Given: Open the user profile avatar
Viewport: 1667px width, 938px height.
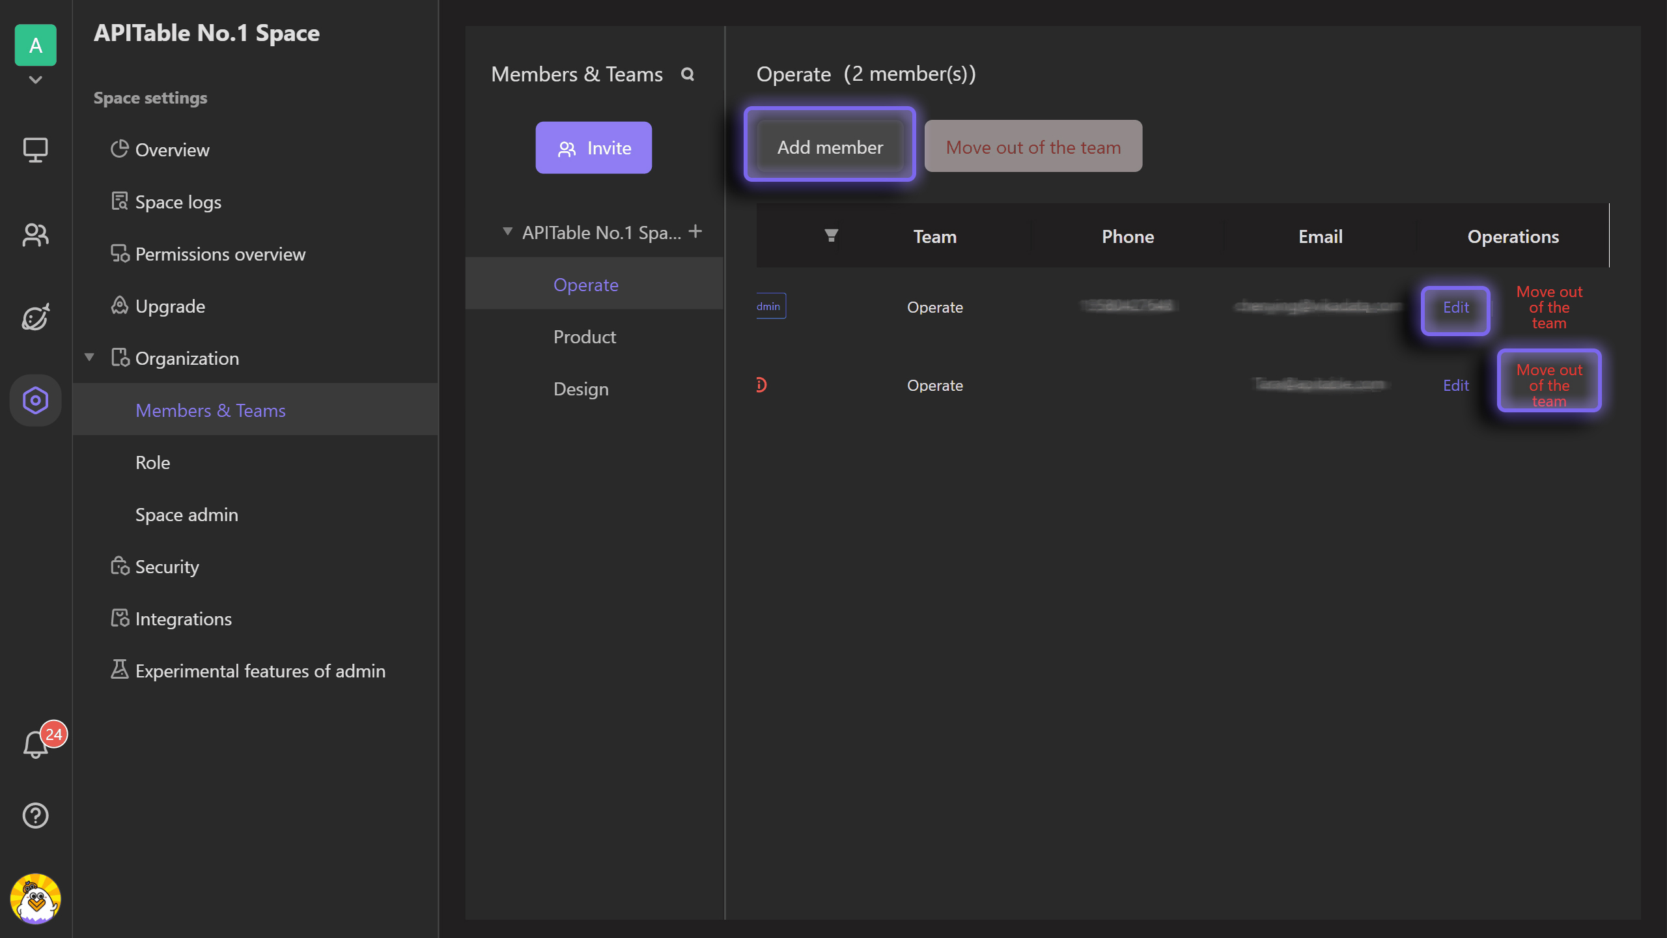Looking at the screenshot, I should pyautogui.click(x=35, y=899).
